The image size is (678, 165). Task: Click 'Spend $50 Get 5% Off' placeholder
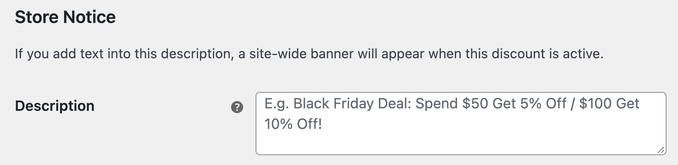491,103
